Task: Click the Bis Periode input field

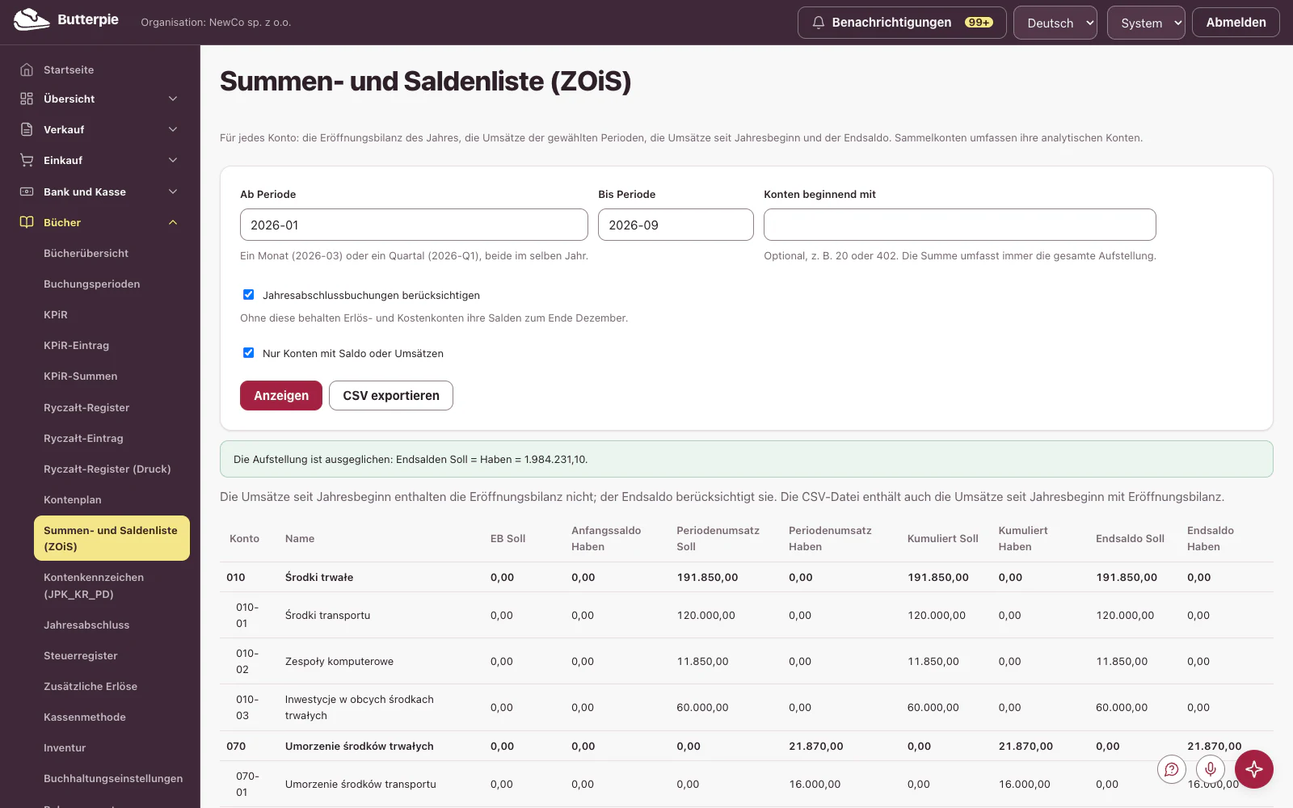Action: point(676,225)
